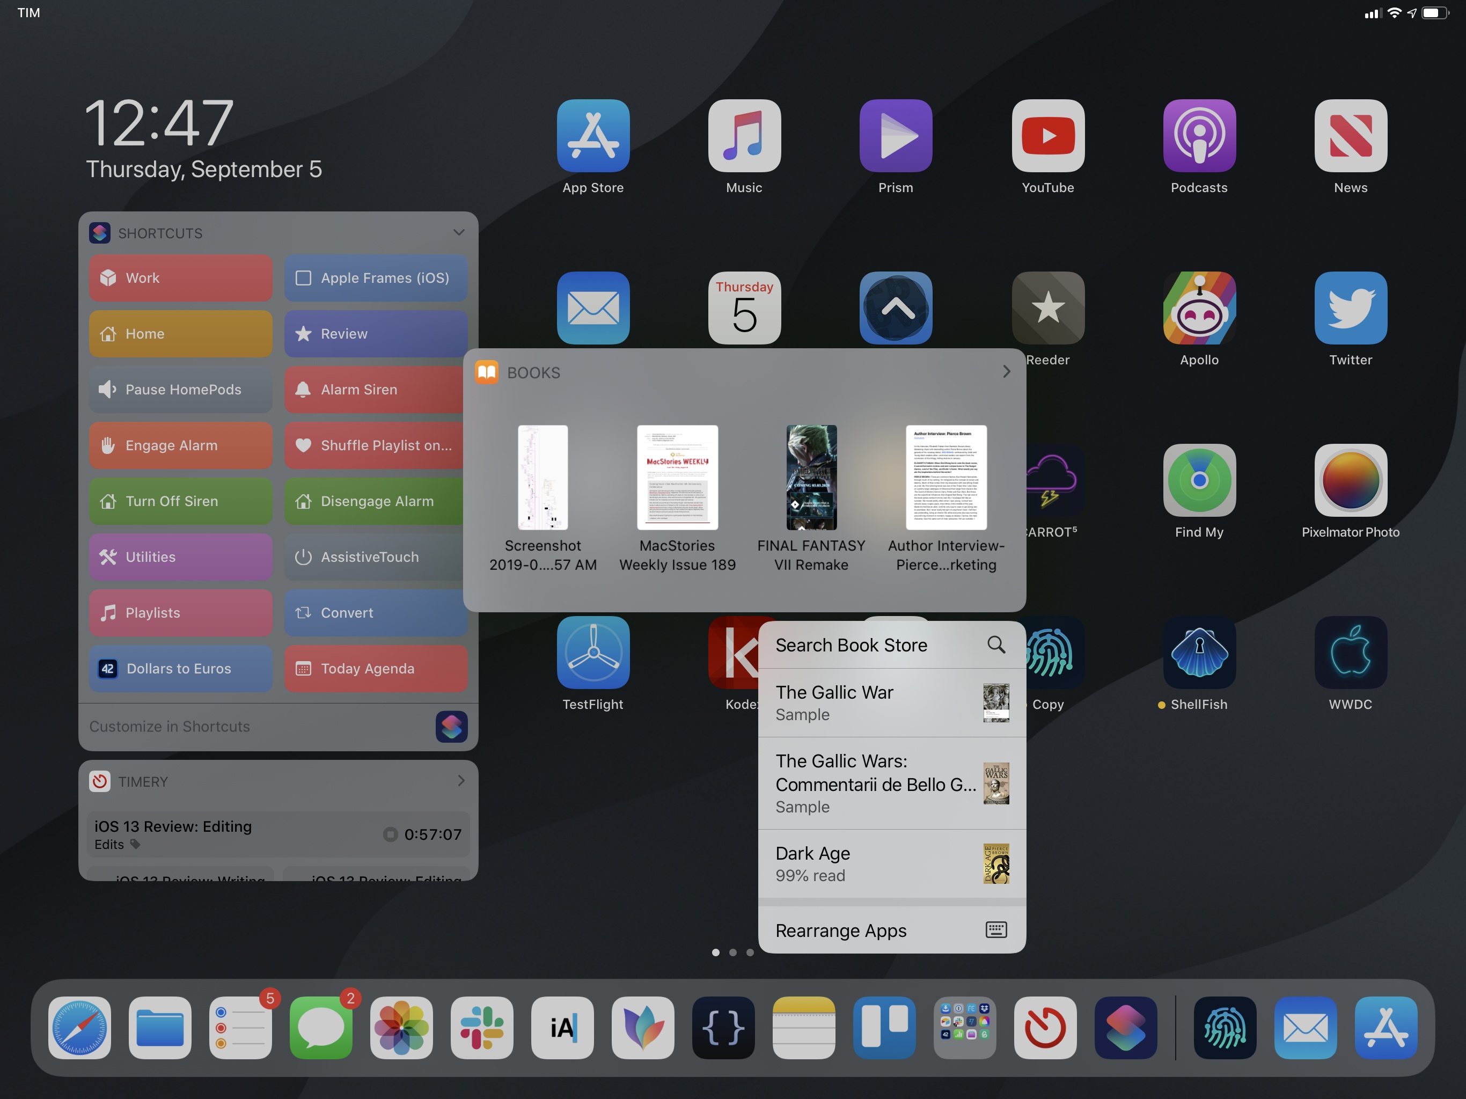Run the Shuffle Playlist on... shortcut
Screen dimensions: 1466x1099
pos(375,445)
